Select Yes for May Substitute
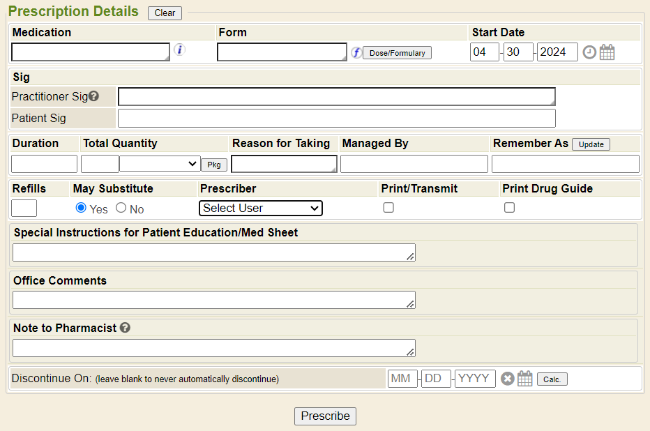650x431 pixels. (x=81, y=208)
